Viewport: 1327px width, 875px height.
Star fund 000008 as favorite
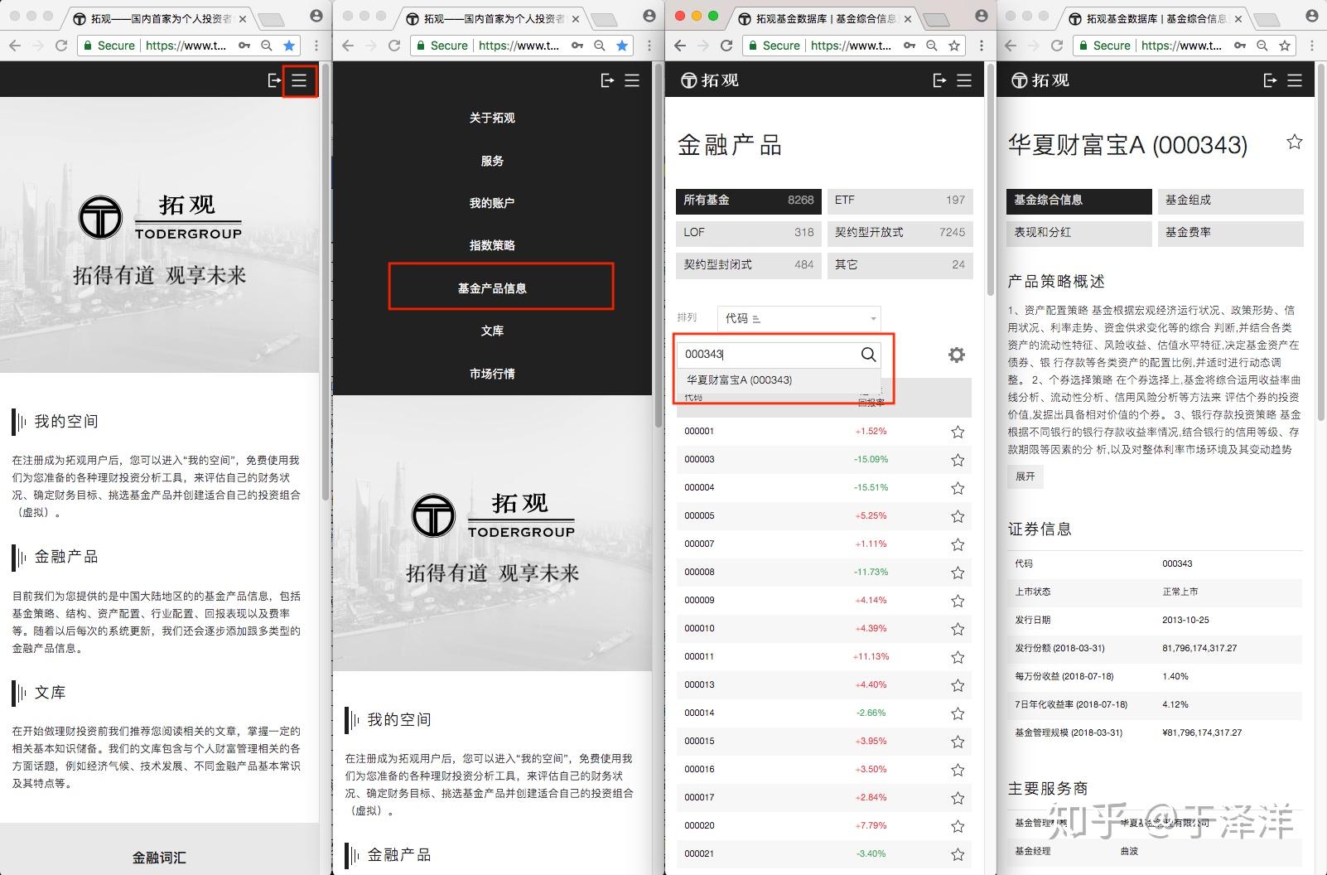click(x=958, y=573)
